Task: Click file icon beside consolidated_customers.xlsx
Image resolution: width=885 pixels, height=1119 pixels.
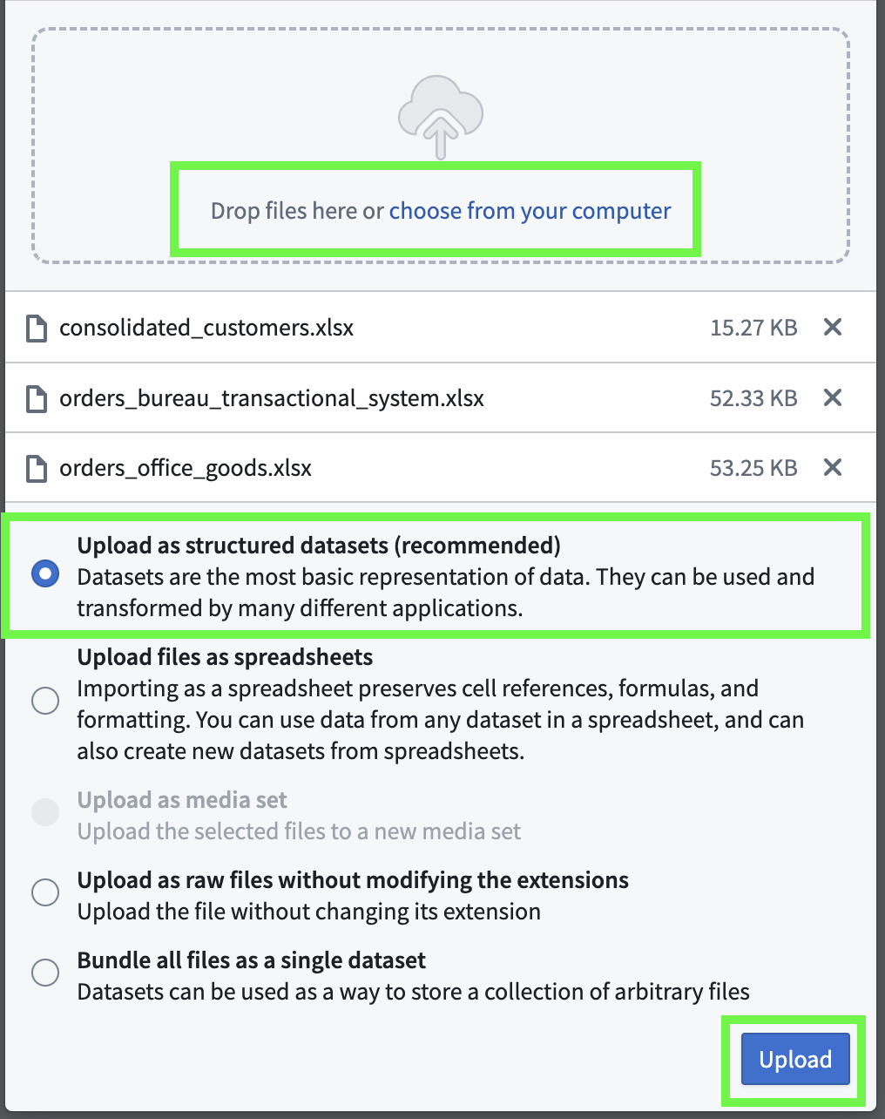Action: click(x=37, y=329)
